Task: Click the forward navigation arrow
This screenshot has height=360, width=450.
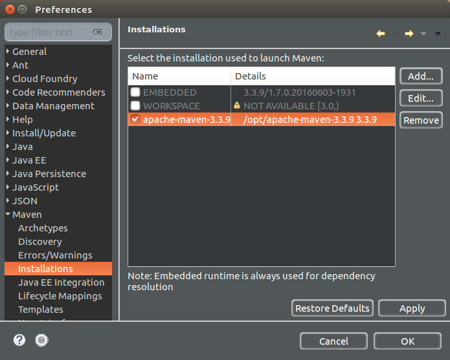Action: click(409, 34)
